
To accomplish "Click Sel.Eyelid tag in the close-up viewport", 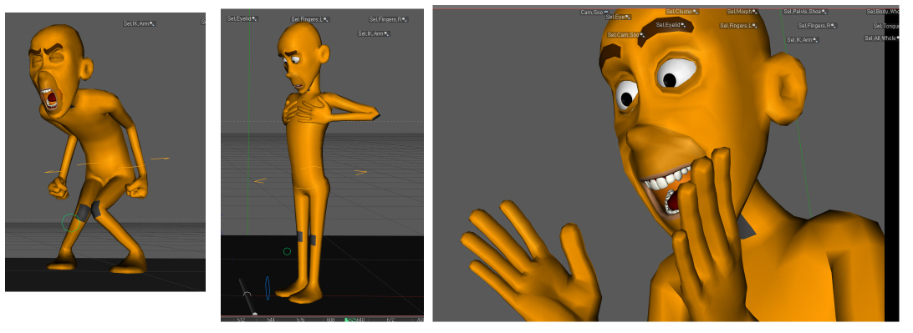I will tap(671, 25).
